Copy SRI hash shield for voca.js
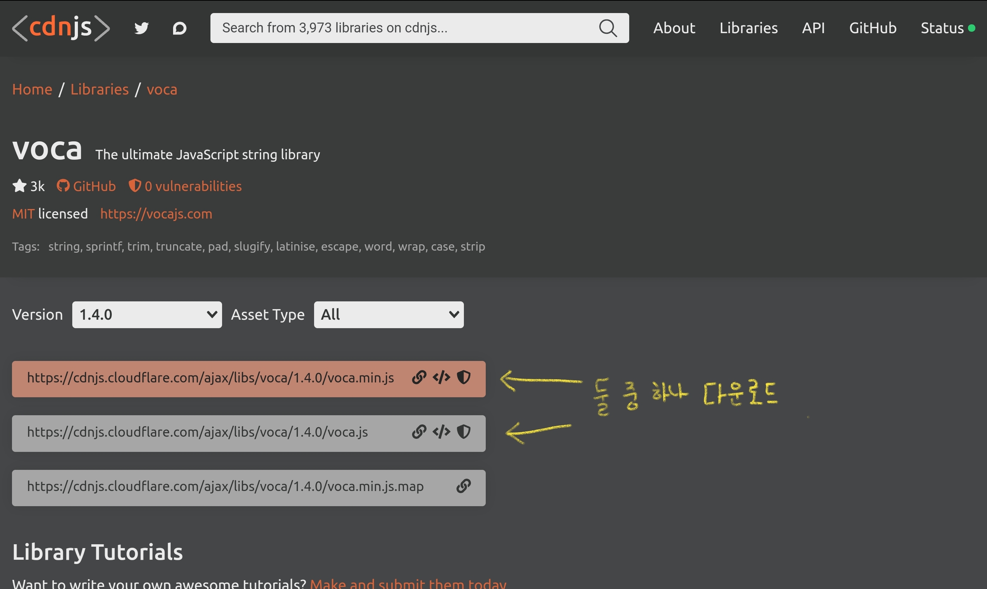 coord(464,431)
